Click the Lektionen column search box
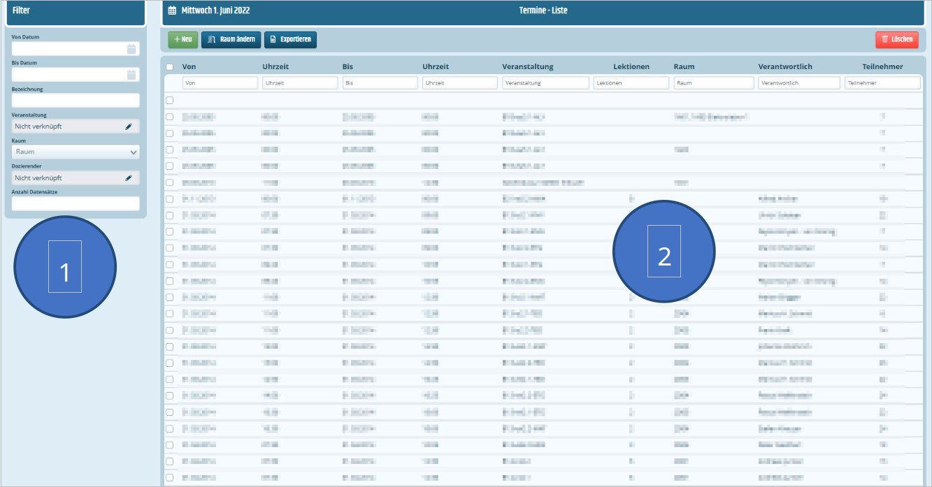The width and height of the screenshot is (932, 487). (631, 82)
